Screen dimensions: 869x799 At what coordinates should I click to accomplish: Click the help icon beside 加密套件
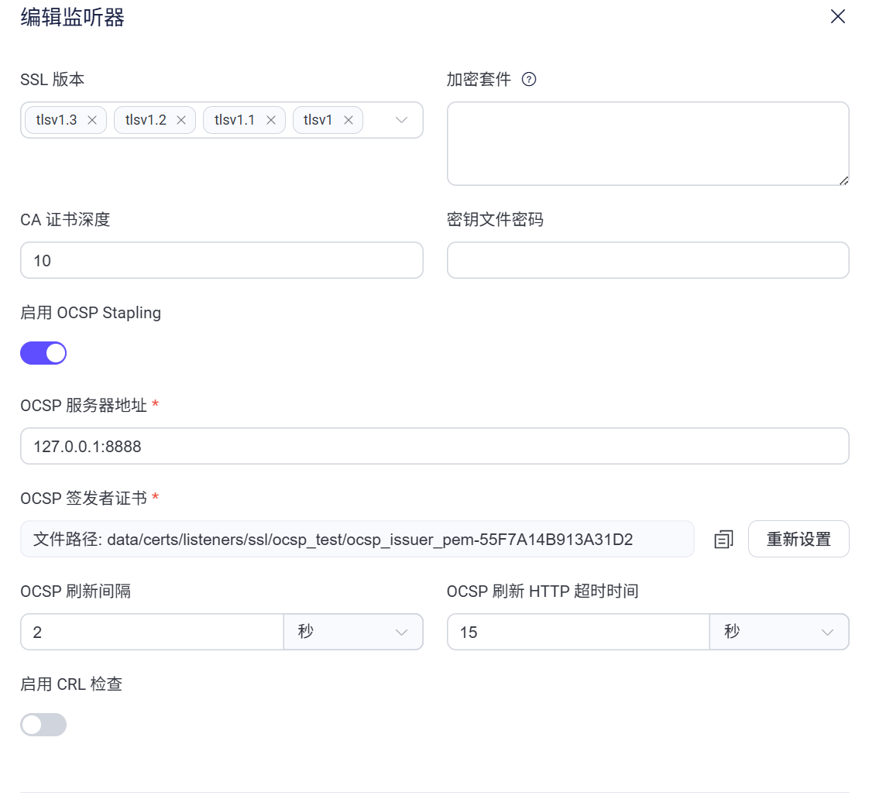[529, 79]
